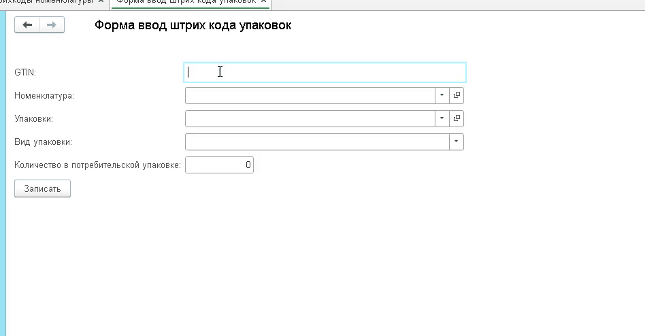The width and height of the screenshot is (645, 336).
Task: Expand the Номенклатура dropdown list
Action: (442, 95)
